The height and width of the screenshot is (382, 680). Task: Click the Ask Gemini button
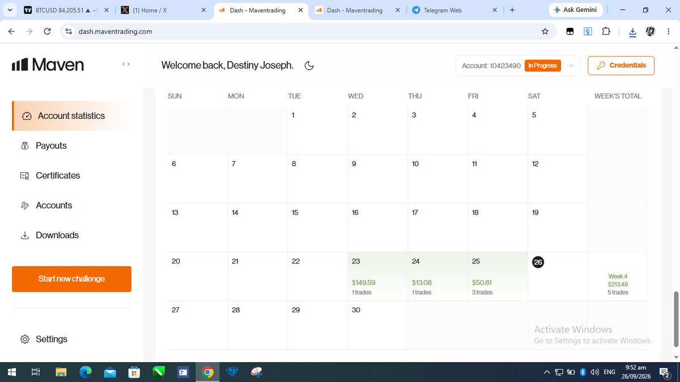click(x=577, y=10)
